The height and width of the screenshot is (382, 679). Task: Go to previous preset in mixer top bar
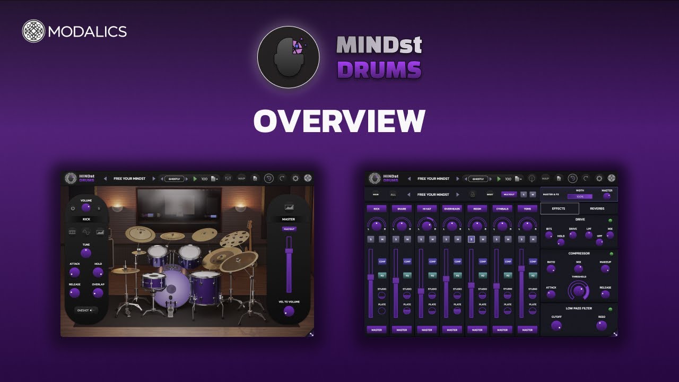click(409, 179)
